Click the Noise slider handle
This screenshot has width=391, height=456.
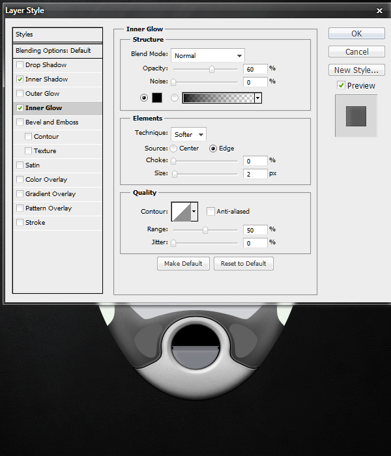(173, 82)
